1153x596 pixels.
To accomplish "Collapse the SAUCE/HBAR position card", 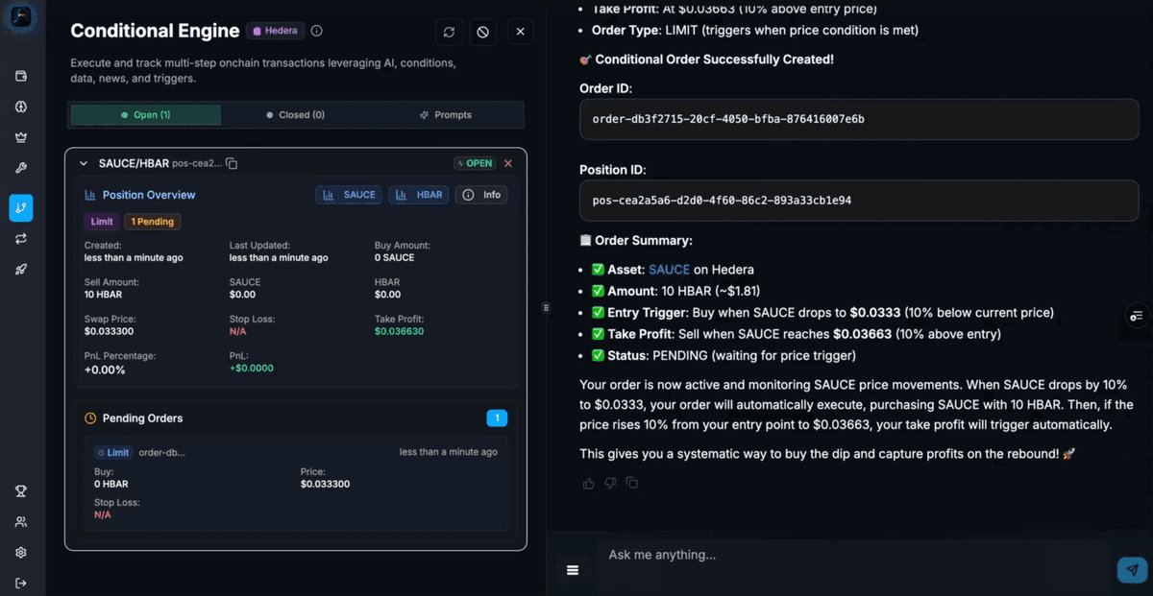I will (x=84, y=163).
